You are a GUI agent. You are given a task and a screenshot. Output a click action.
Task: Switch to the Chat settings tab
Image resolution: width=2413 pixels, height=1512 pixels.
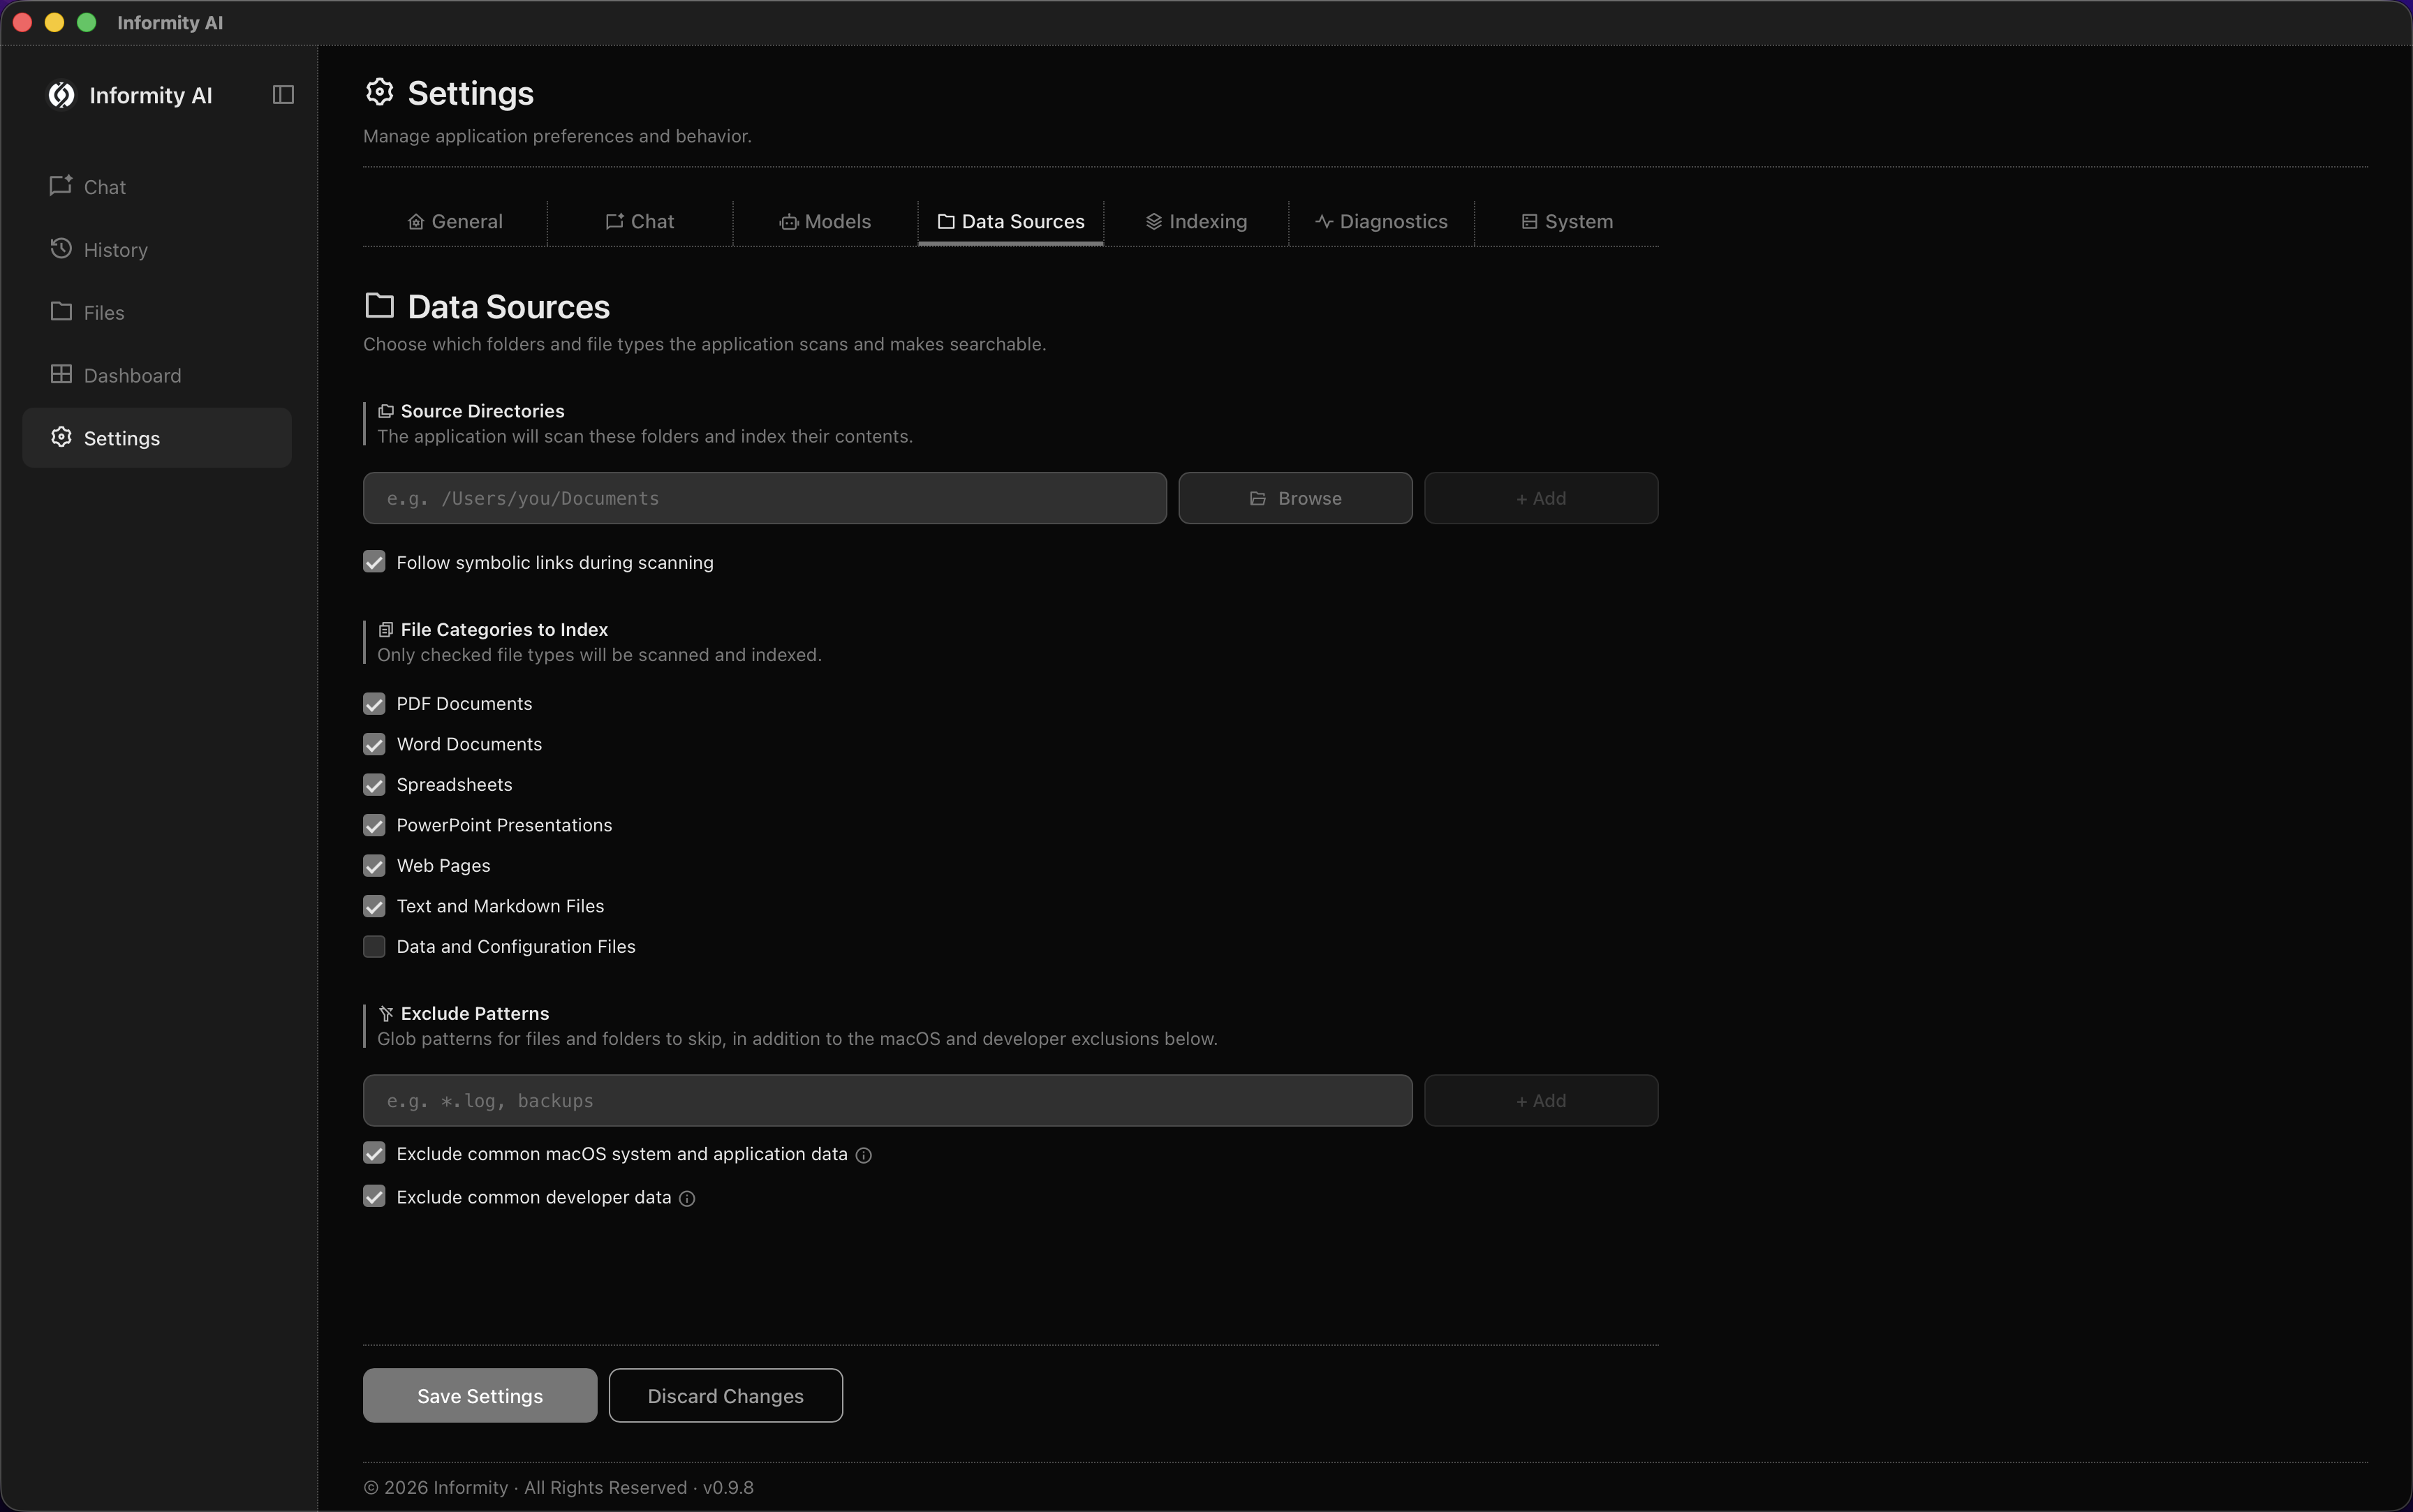tap(640, 222)
